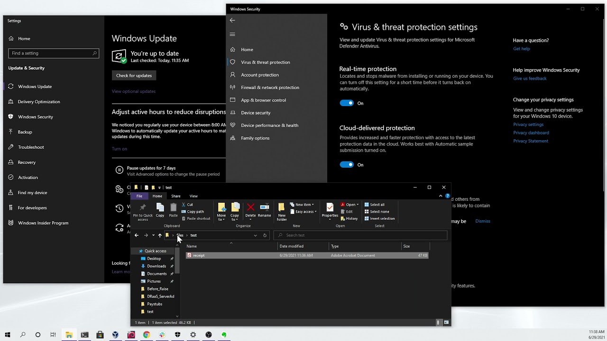Open the Privacy dashboard link
The image size is (607, 341).
pyautogui.click(x=531, y=133)
